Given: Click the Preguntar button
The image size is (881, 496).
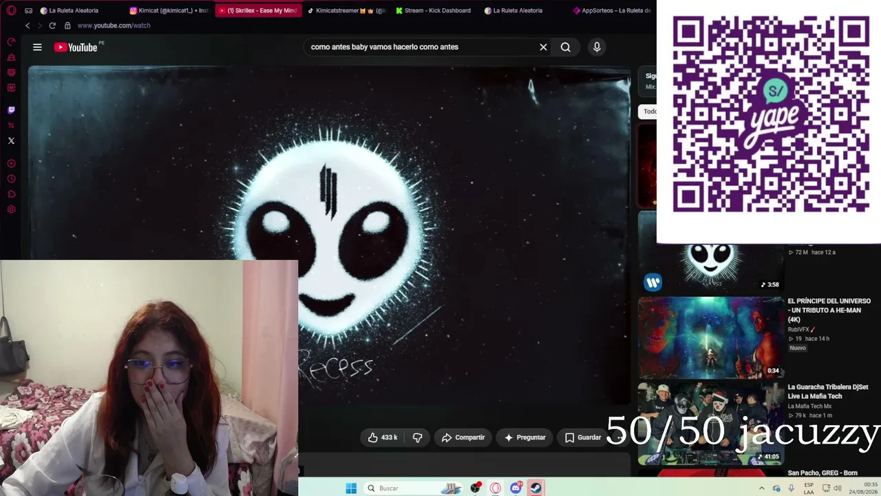Looking at the screenshot, I should pos(525,437).
